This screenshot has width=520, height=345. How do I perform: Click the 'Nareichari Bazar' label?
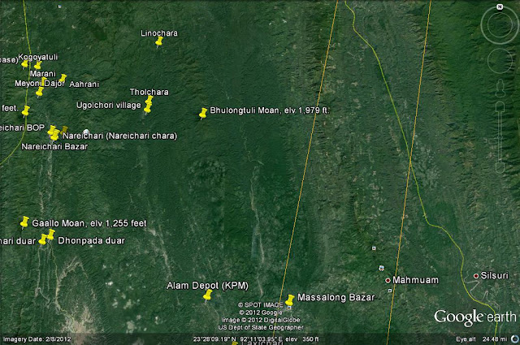click(x=54, y=146)
